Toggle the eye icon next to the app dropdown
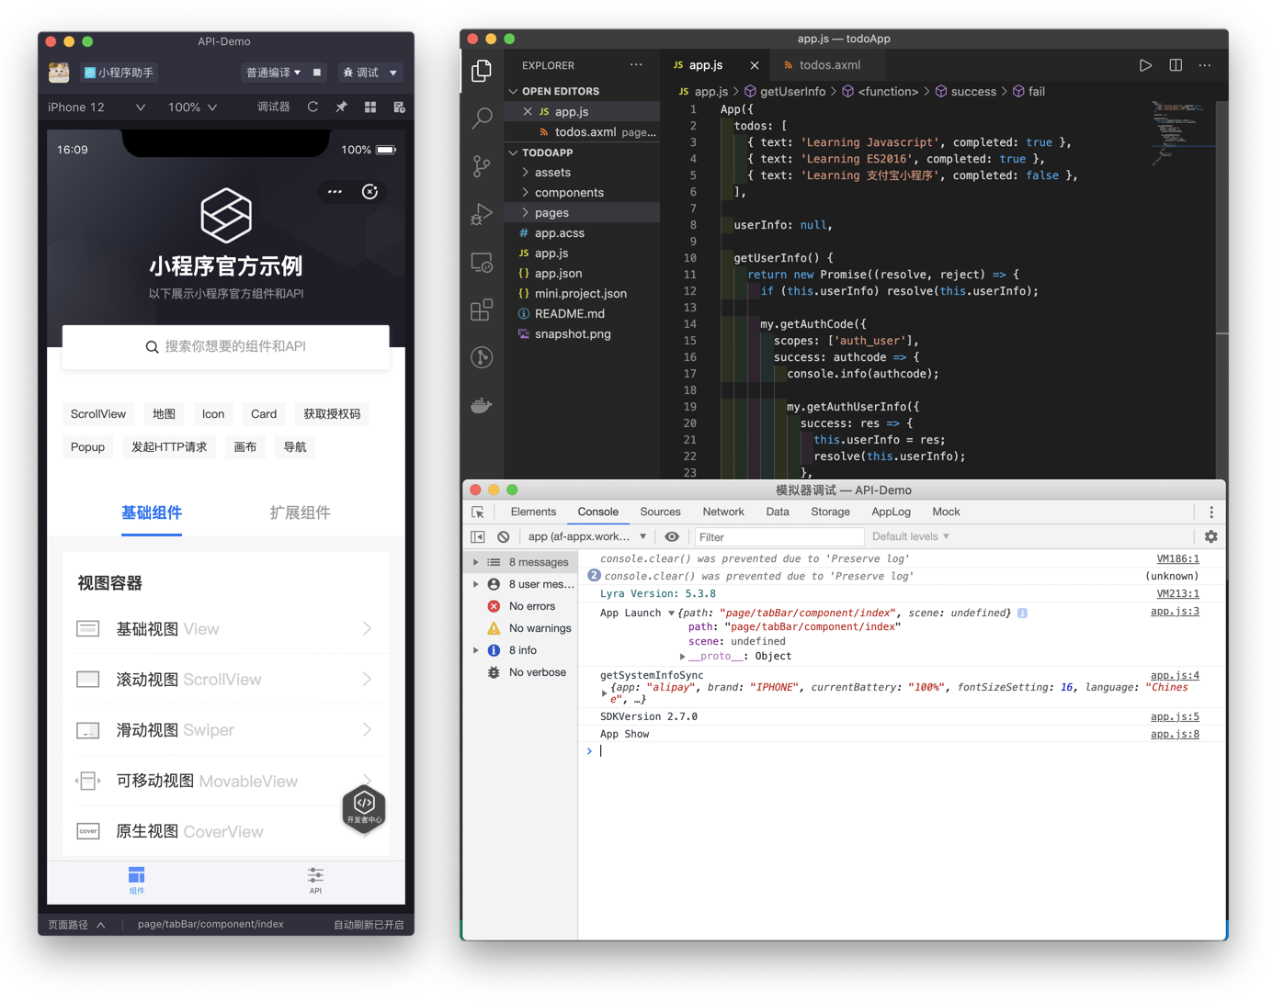Image resolution: width=1273 pixels, height=1002 pixels. (672, 536)
